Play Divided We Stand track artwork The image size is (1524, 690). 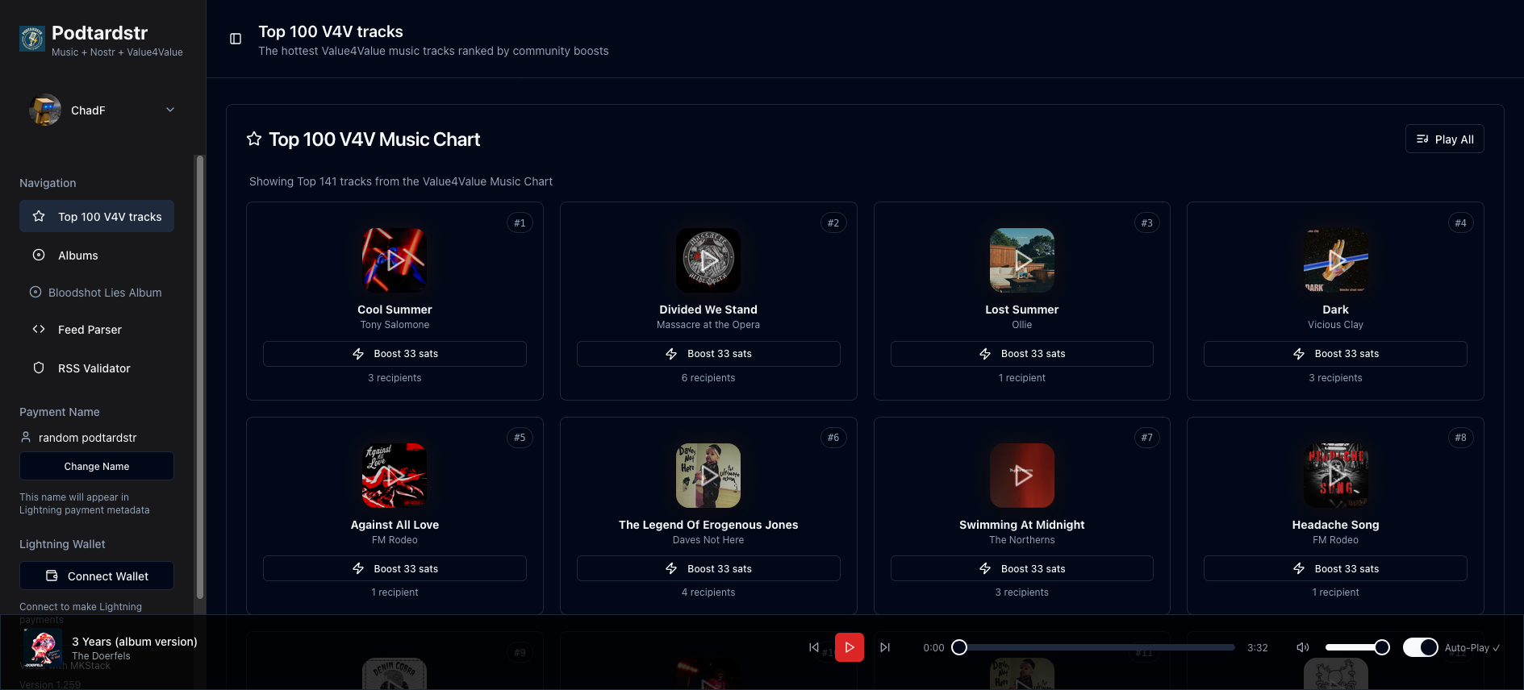tap(708, 260)
